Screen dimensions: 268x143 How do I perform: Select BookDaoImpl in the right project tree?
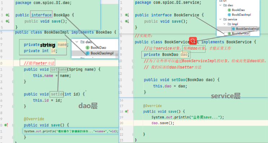(241, 15)
